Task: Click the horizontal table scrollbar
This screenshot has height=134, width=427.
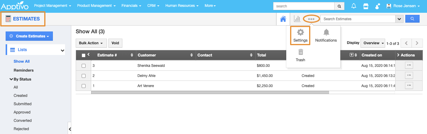Action: [210, 92]
